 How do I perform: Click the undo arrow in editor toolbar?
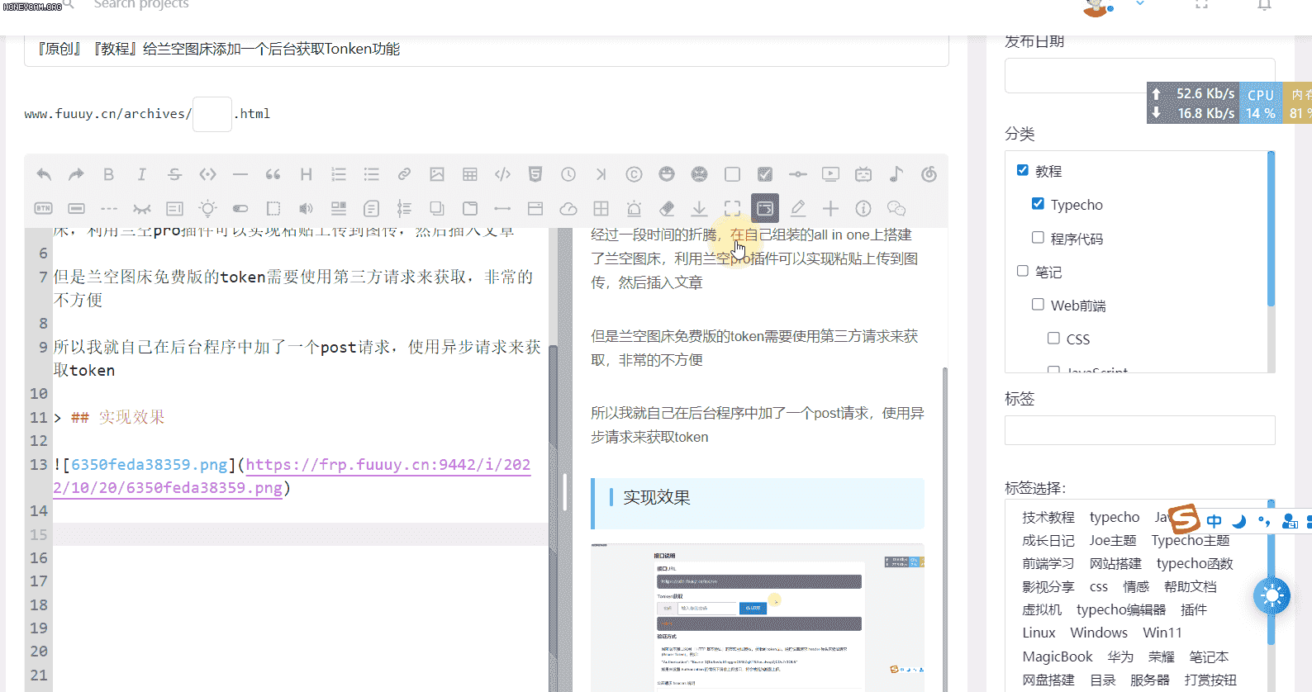[44, 174]
